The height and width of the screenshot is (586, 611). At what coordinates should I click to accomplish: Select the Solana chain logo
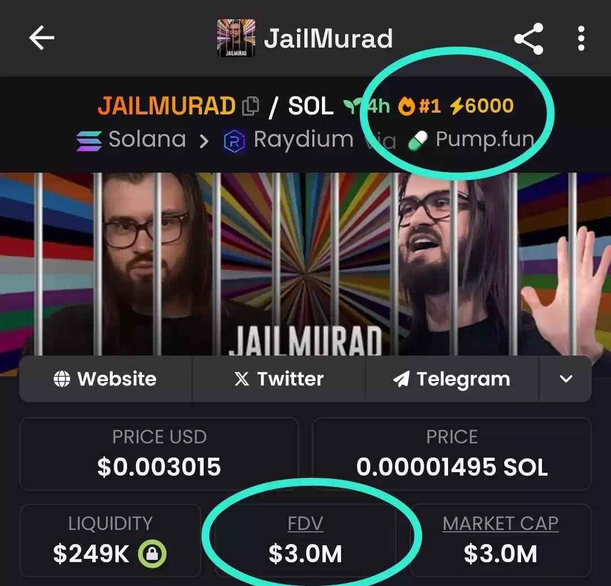coord(89,140)
